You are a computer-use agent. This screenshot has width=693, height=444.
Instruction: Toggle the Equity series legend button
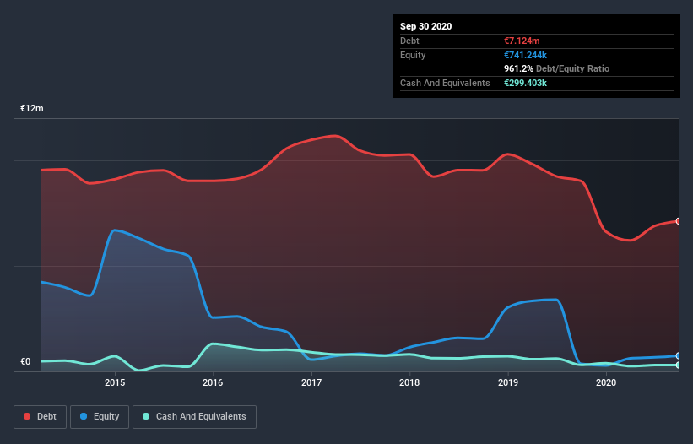point(100,417)
